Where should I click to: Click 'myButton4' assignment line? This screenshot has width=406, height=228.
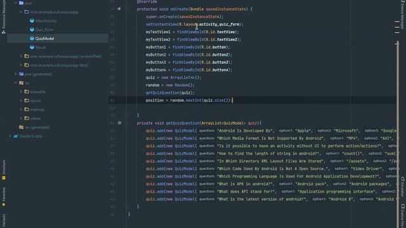(x=189, y=70)
